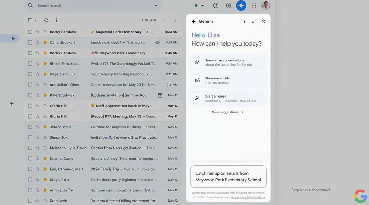Viewport: 369px width, 205px height.
Task: Open Your privacy & Gemini Apps link
Action: 248,197
